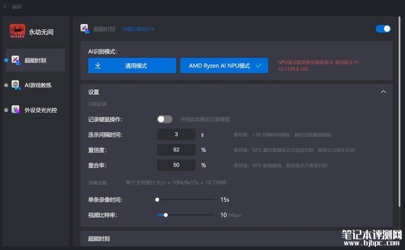Click the 功能设置 subsection label
Viewport: 405px width, 250px height.
coord(97,104)
